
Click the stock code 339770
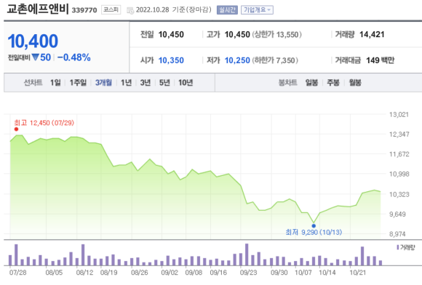tap(84, 10)
